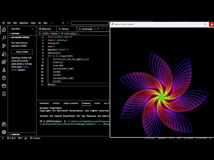Screen dimensions: 214x160
Task: Minimize the Python Turtle Graphics window
Action: tap(198, 24)
